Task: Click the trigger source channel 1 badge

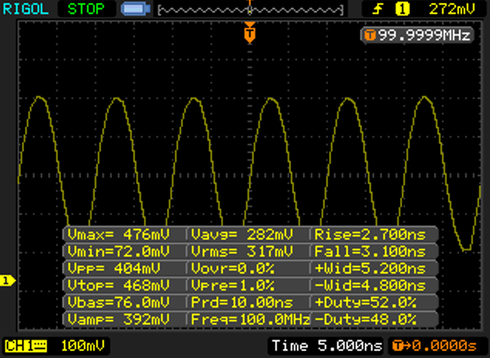Action: (402, 9)
